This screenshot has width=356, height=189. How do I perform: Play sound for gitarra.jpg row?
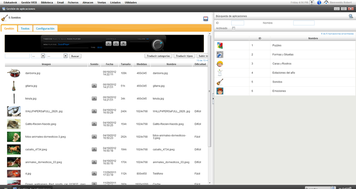[x=94, y=86]
